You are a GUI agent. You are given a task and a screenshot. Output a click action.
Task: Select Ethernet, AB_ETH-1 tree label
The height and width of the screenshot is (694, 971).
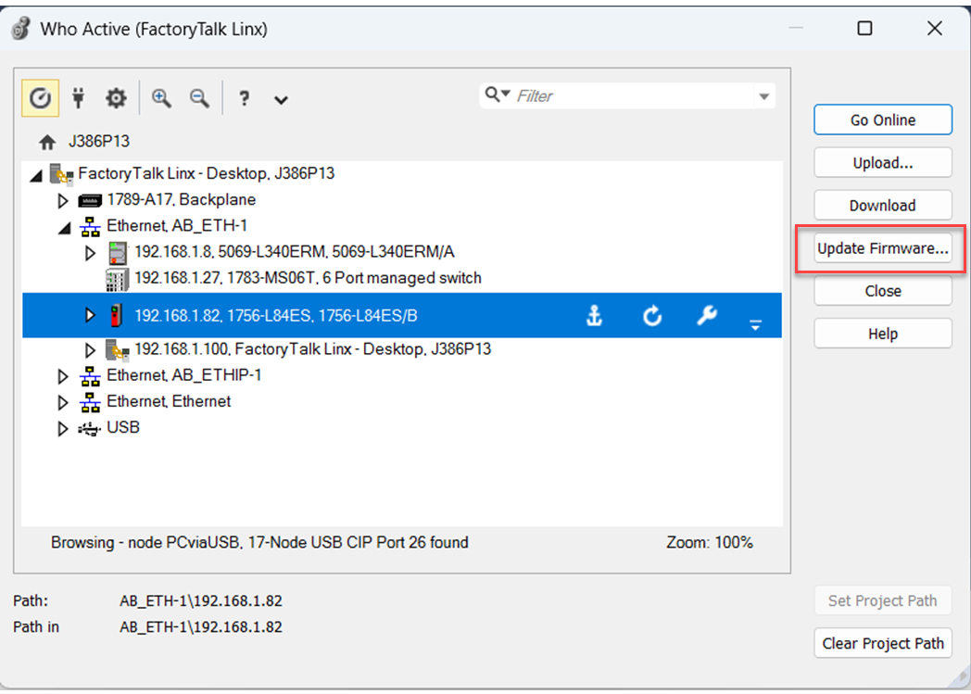click(x=177, y=226)
